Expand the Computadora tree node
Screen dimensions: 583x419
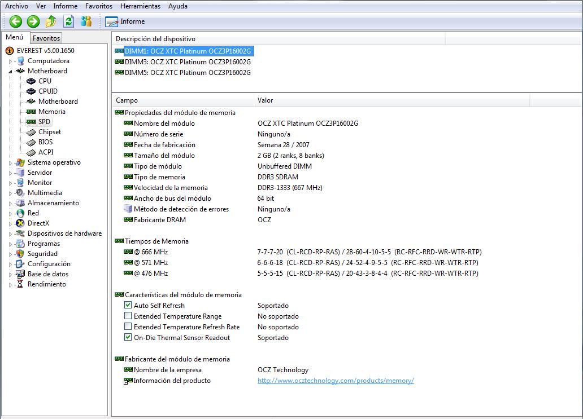pyautogui.click(x=10, y=61)
